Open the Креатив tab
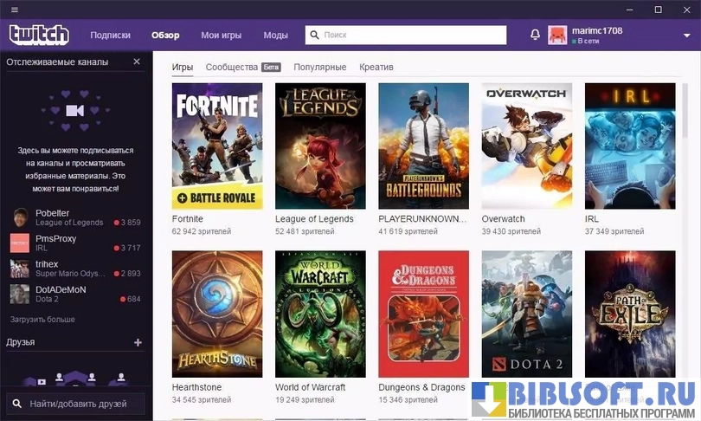Screen dimensions: 701x421 [x=376, y=67]
